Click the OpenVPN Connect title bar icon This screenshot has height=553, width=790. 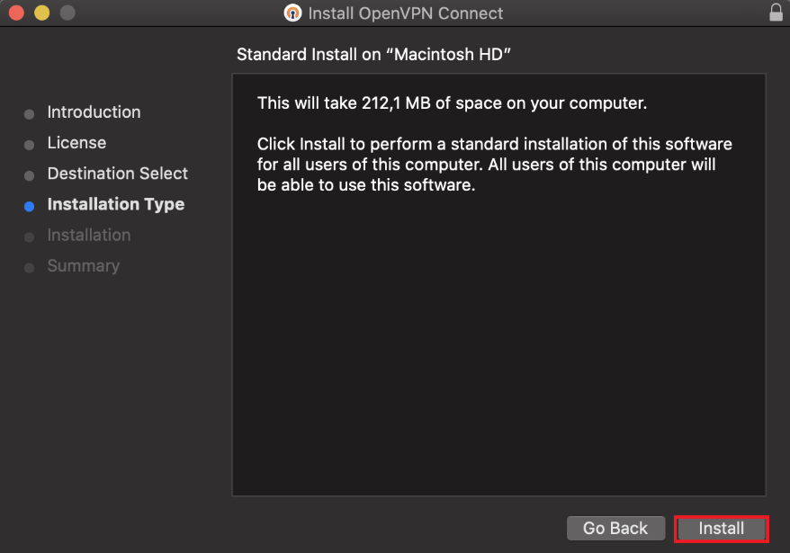tap(292, 13)
